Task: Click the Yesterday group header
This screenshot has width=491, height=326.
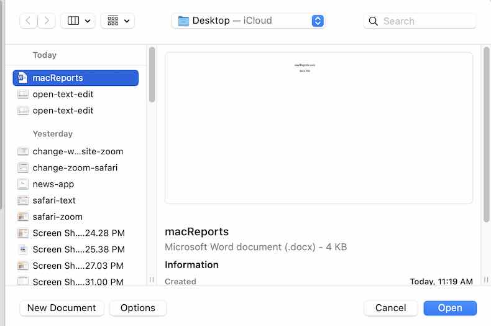Action: (53, 134)
